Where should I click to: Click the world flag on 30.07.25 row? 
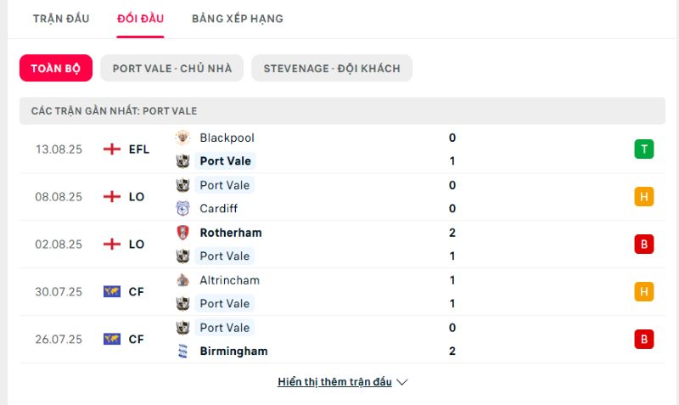pos(112,291)
